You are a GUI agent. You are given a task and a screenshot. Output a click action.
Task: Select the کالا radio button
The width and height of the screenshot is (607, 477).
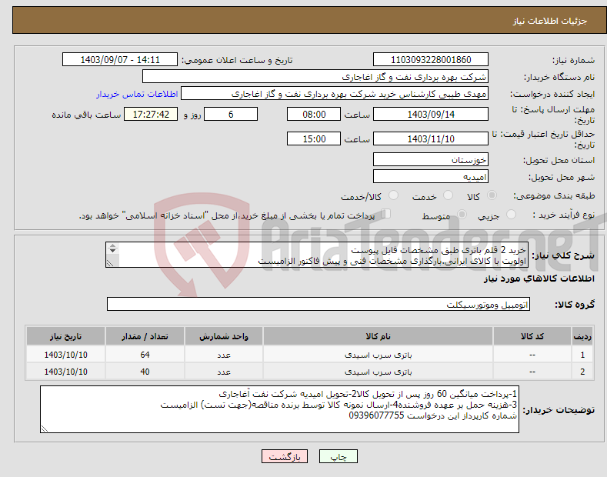click(492, 195)
